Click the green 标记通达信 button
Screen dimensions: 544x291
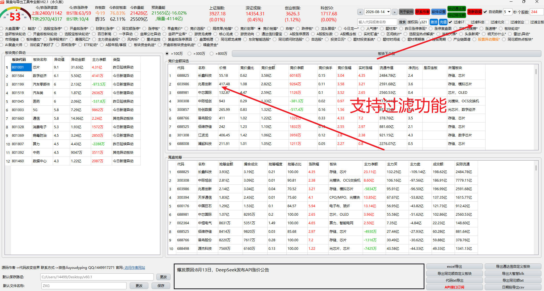[x=457, y=9]
